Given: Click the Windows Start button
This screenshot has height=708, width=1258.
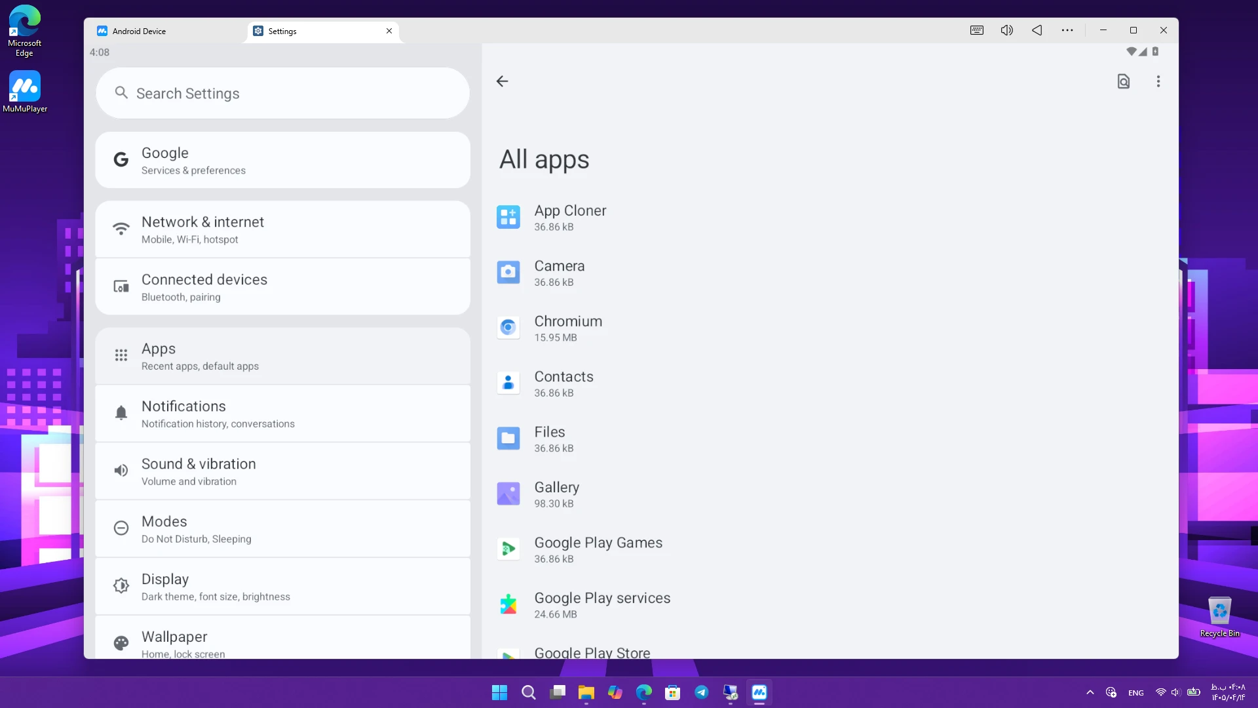Looking at the screenshot, I should click(x=499, y=692).
